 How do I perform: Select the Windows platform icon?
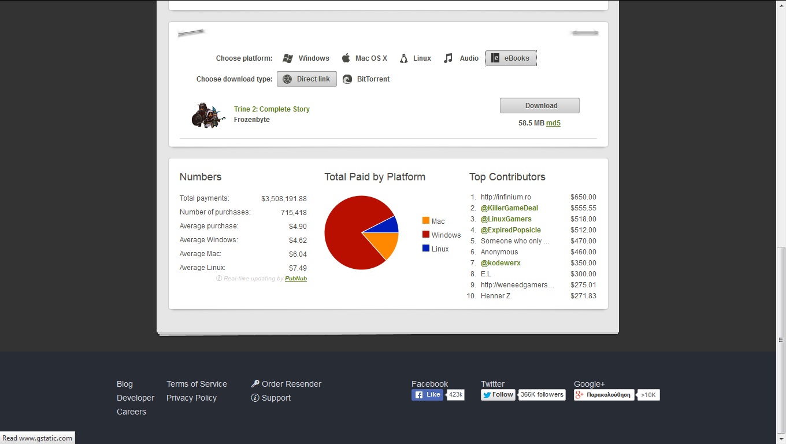coord(288,58)
